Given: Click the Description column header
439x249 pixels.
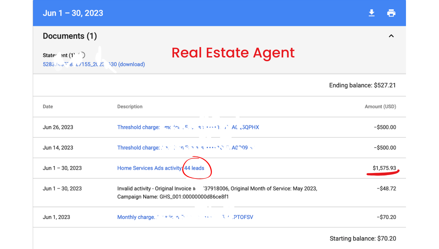Looking at the screenshot, I should [x=130, y=107].
